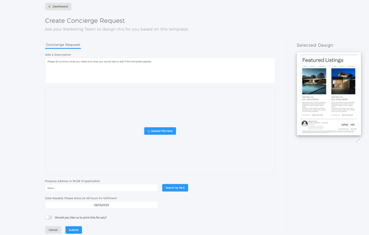Toggle the print this for you switch
Image resolution: width=369 pixels, height=235 pixels.
[49, 217]
